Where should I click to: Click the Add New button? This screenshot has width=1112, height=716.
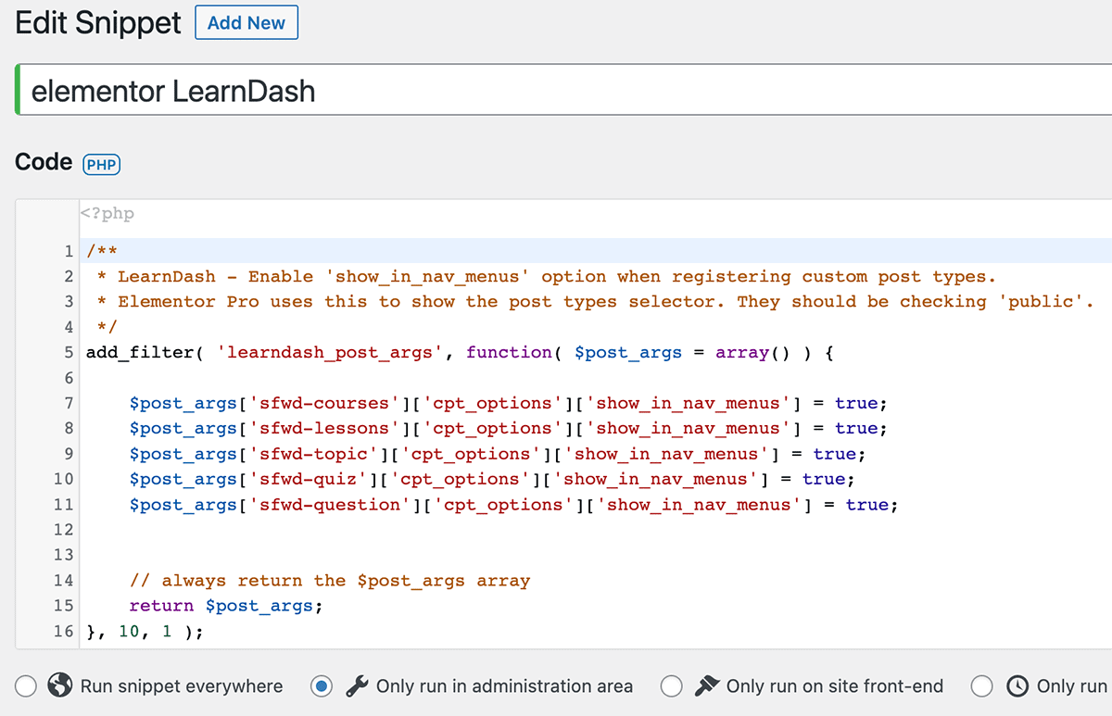click(x=246, y=22)
